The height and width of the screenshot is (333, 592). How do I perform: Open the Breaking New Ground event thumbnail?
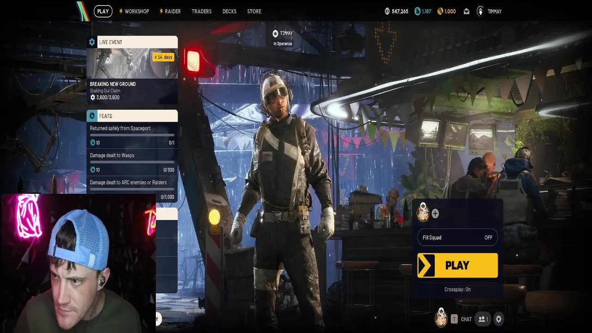coord(132,63)
